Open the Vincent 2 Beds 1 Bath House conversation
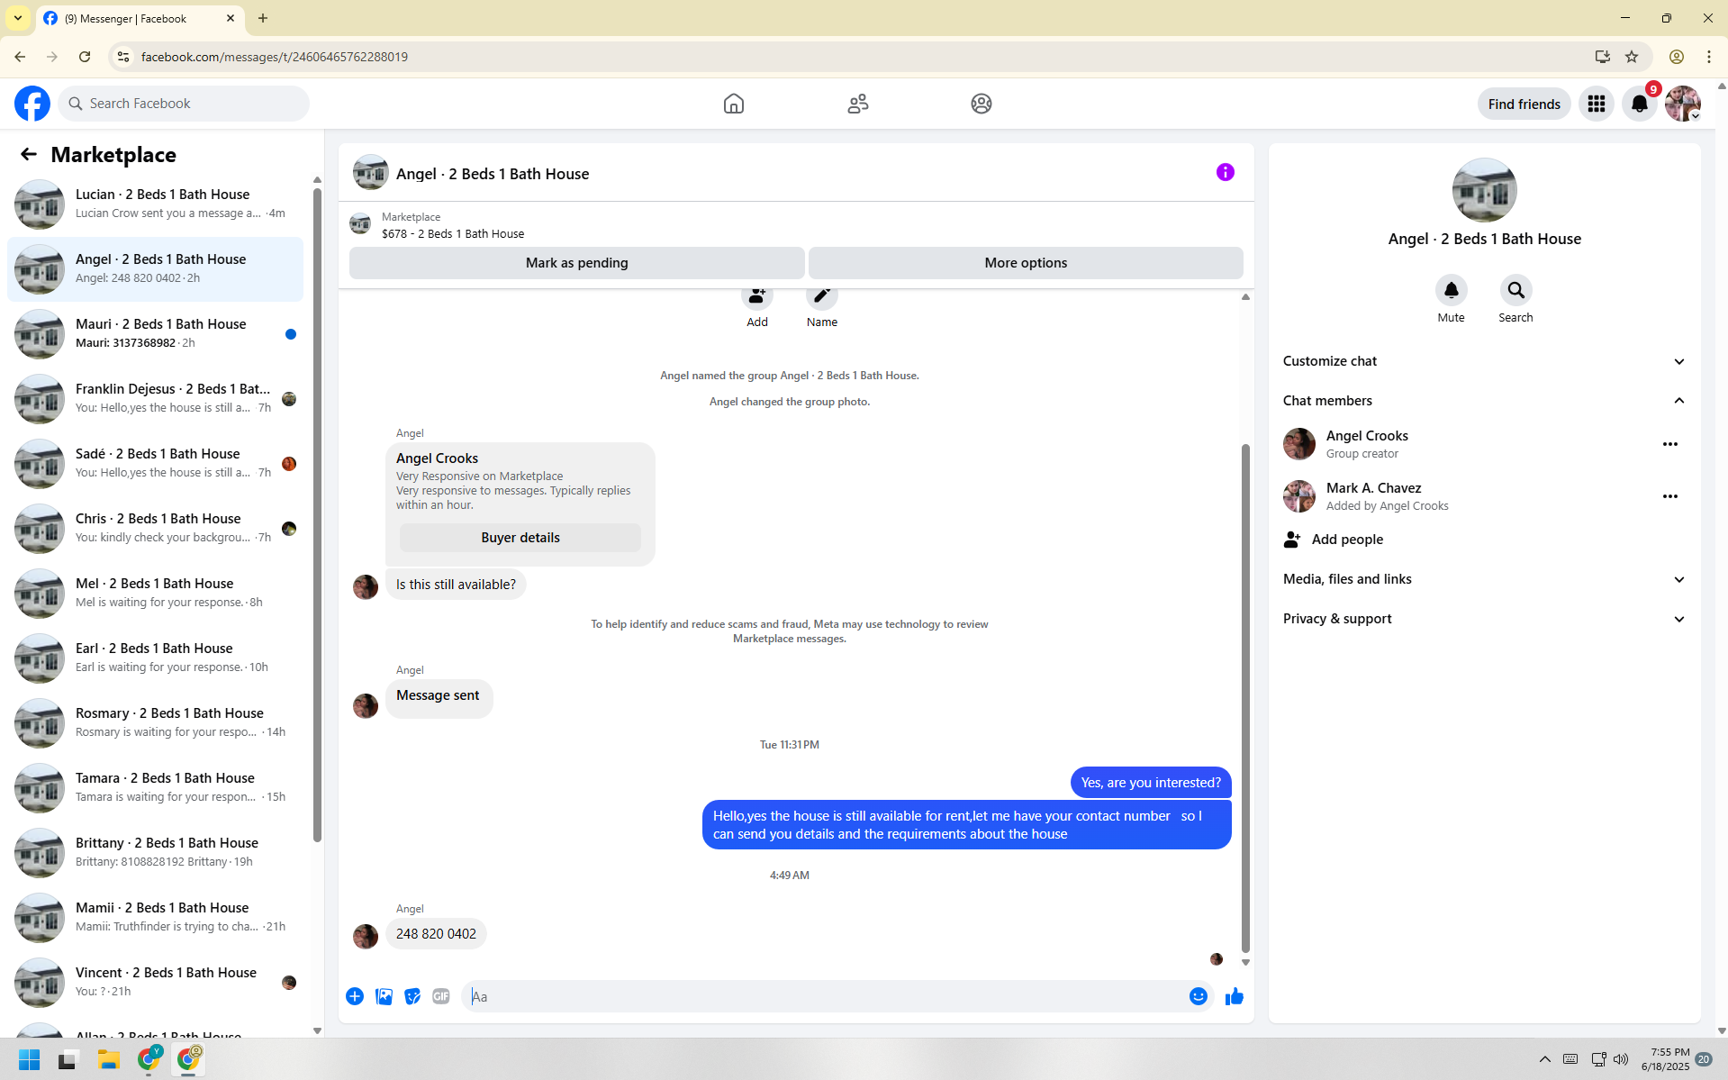Viewport: 1728px width, 1080px height. (x=156, y=983)
